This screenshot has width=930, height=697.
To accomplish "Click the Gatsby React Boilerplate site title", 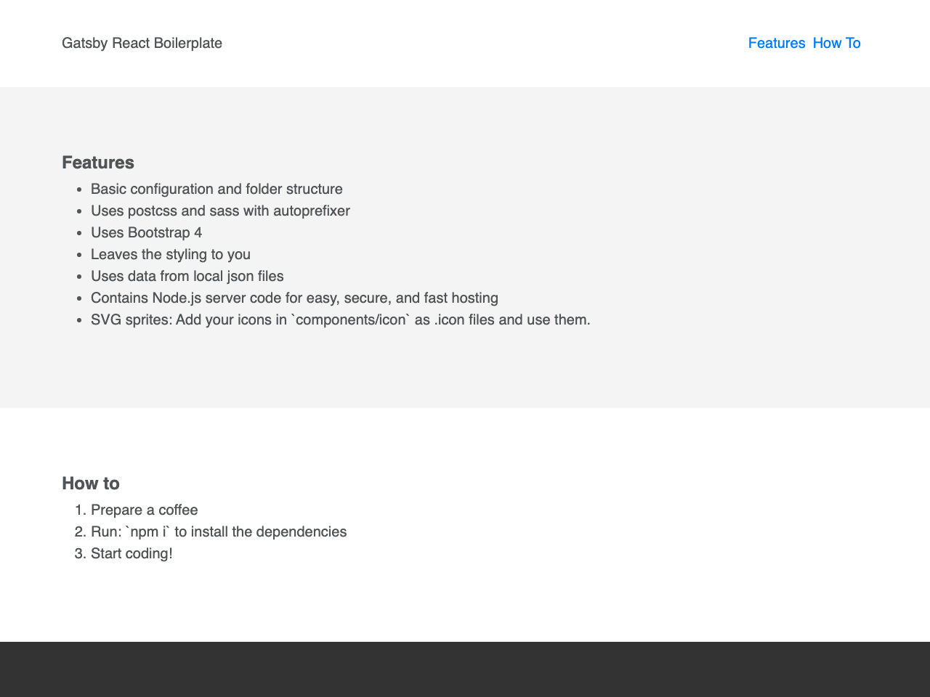I will [x=142, y=44].
